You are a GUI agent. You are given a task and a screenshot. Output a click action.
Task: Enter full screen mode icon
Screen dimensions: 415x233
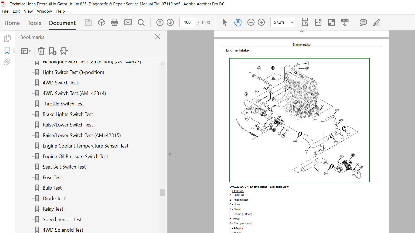point(332,22)
